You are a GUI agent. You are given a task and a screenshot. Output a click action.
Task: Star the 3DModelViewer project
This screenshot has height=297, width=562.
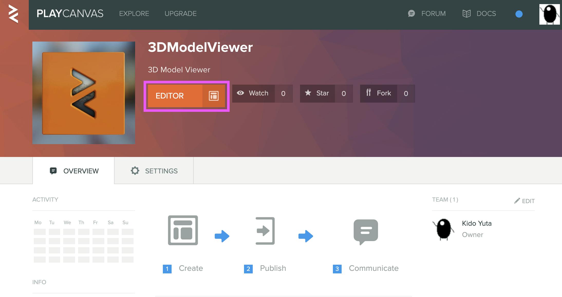[x=317, y=93]
